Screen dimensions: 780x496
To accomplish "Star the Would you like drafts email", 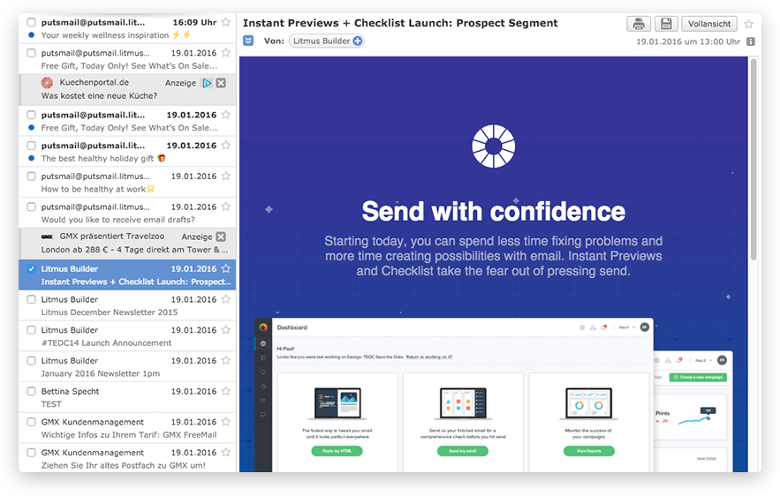I will (226, 207).
